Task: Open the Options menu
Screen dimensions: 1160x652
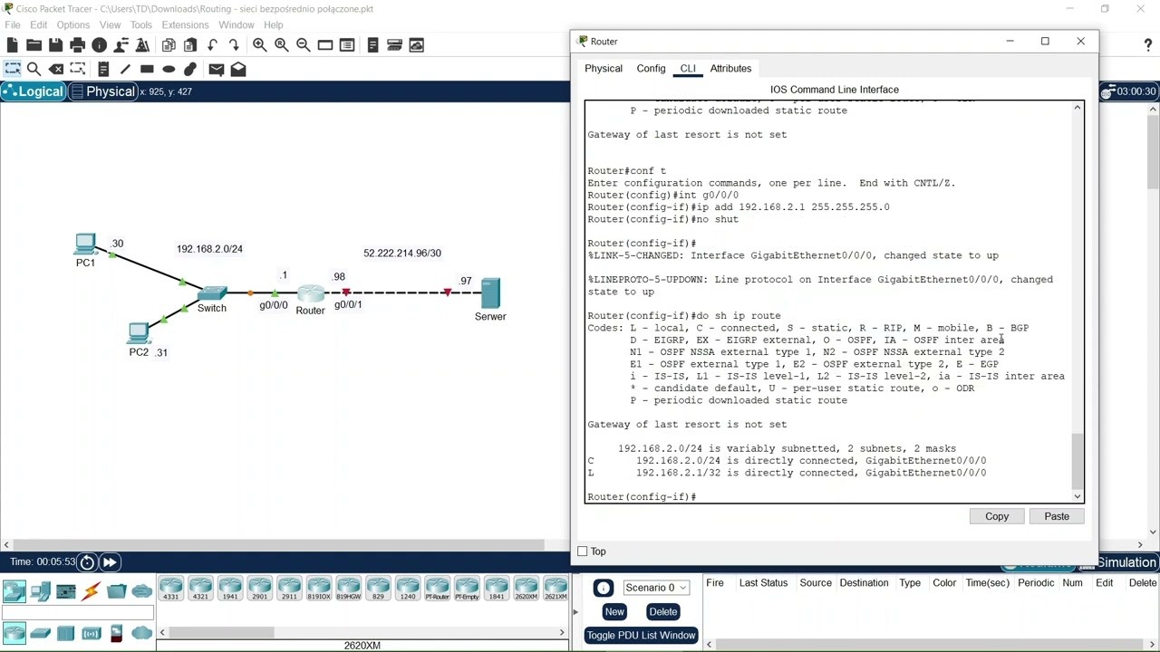Action: tap(73, 24)
